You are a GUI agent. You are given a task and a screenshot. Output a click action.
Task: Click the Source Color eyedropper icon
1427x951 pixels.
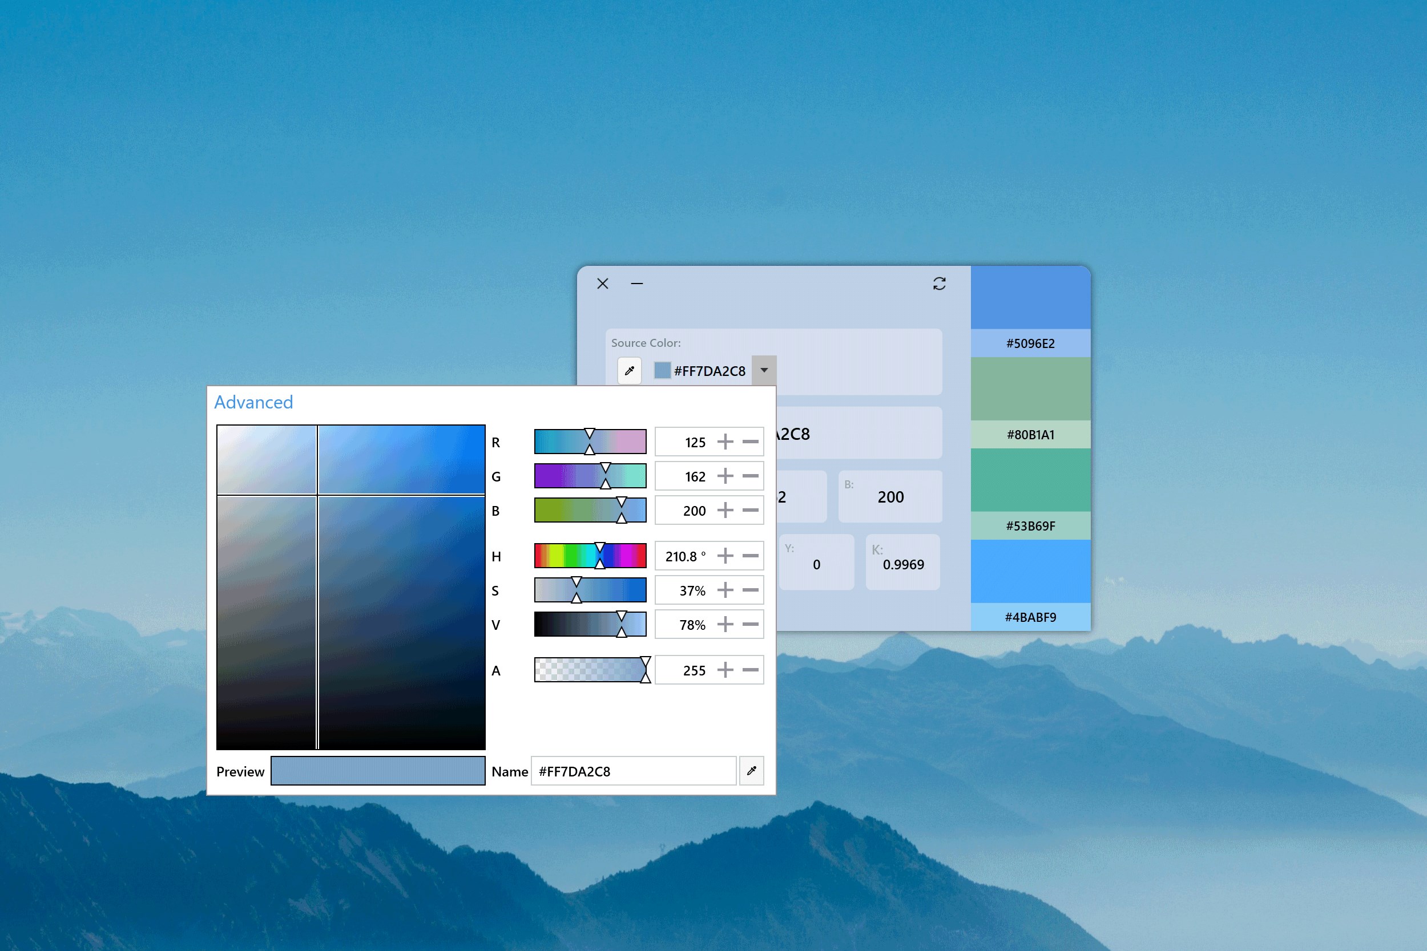click(x=629, y=371)
